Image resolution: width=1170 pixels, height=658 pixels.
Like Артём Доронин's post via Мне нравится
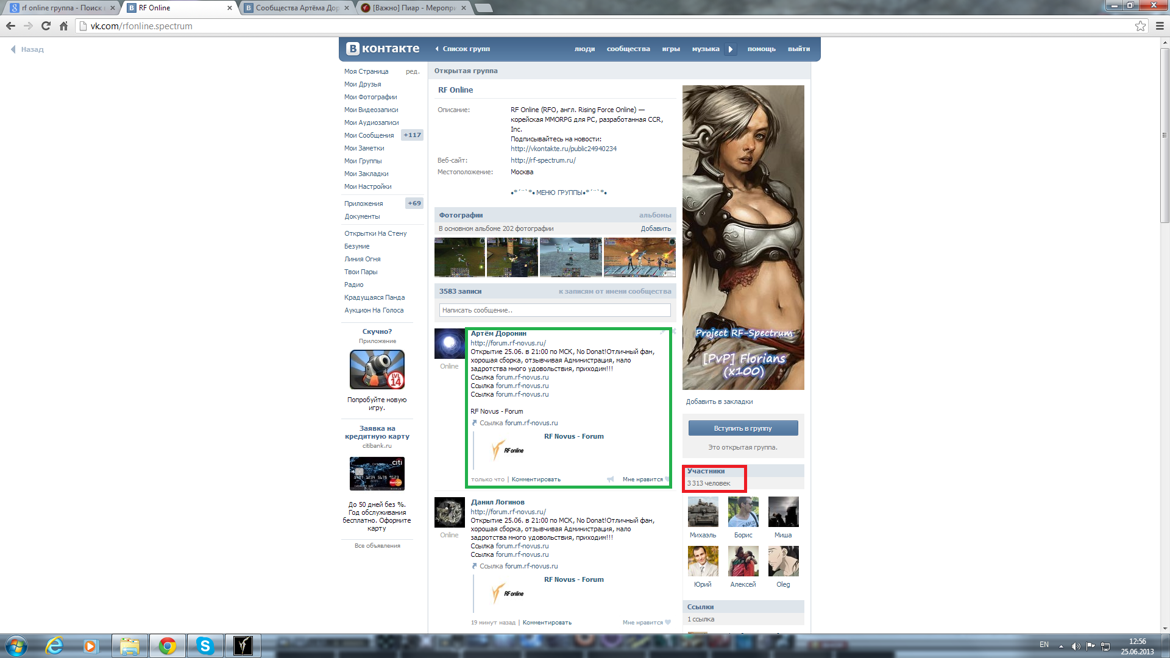click(x=642, y=479)
